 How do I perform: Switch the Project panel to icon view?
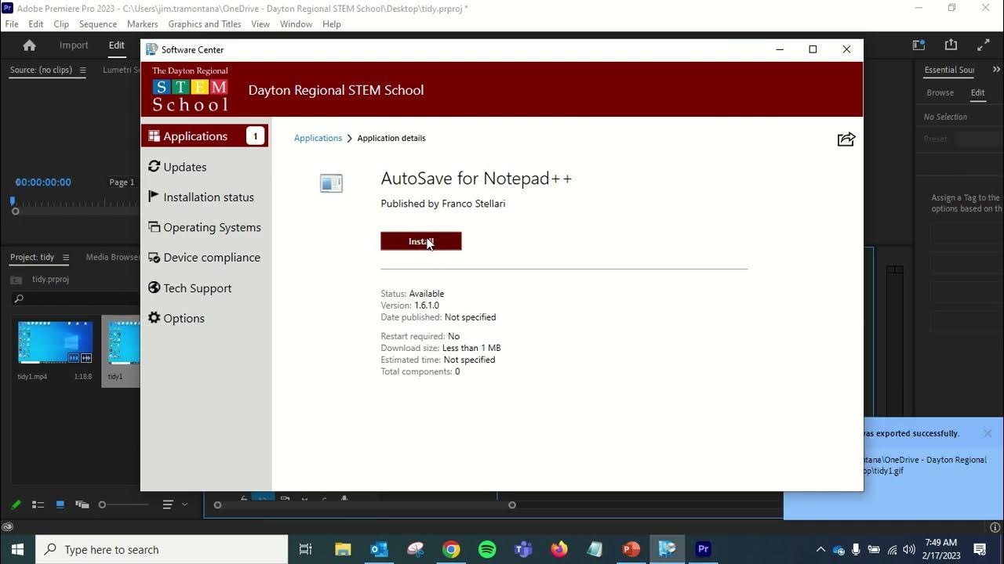tap(60, 505)
